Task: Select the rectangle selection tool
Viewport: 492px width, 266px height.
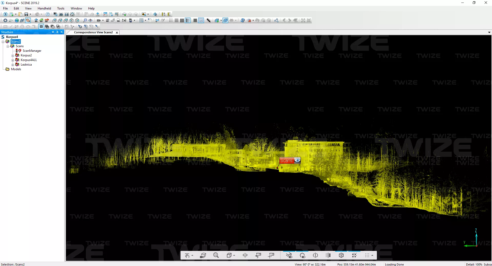Action: pyautogui.click(x=5, y=26)
